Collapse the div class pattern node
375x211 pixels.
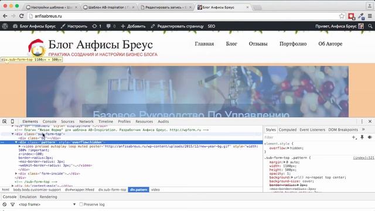pos(16,142)
